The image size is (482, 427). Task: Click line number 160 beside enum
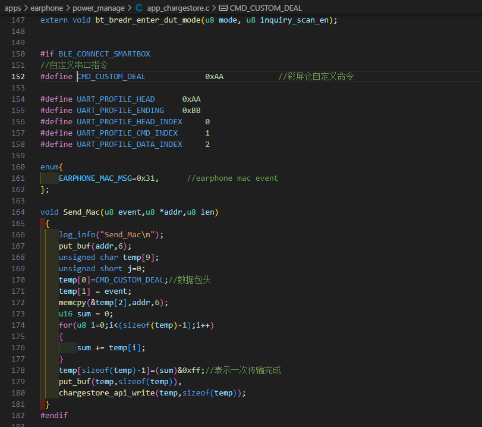coord(18,167)
